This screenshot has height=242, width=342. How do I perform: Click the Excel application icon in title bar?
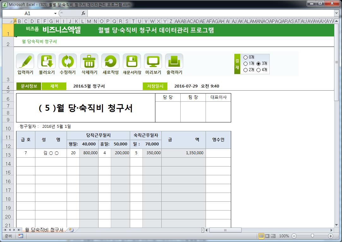5,4
